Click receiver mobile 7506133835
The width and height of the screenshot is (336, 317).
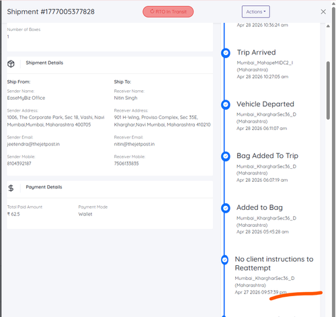[126, 164]
